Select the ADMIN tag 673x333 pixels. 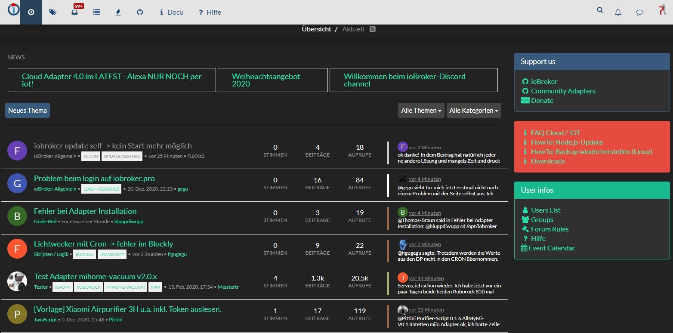point(91,156)
